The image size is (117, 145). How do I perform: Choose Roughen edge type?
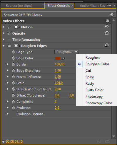[96, 58]
